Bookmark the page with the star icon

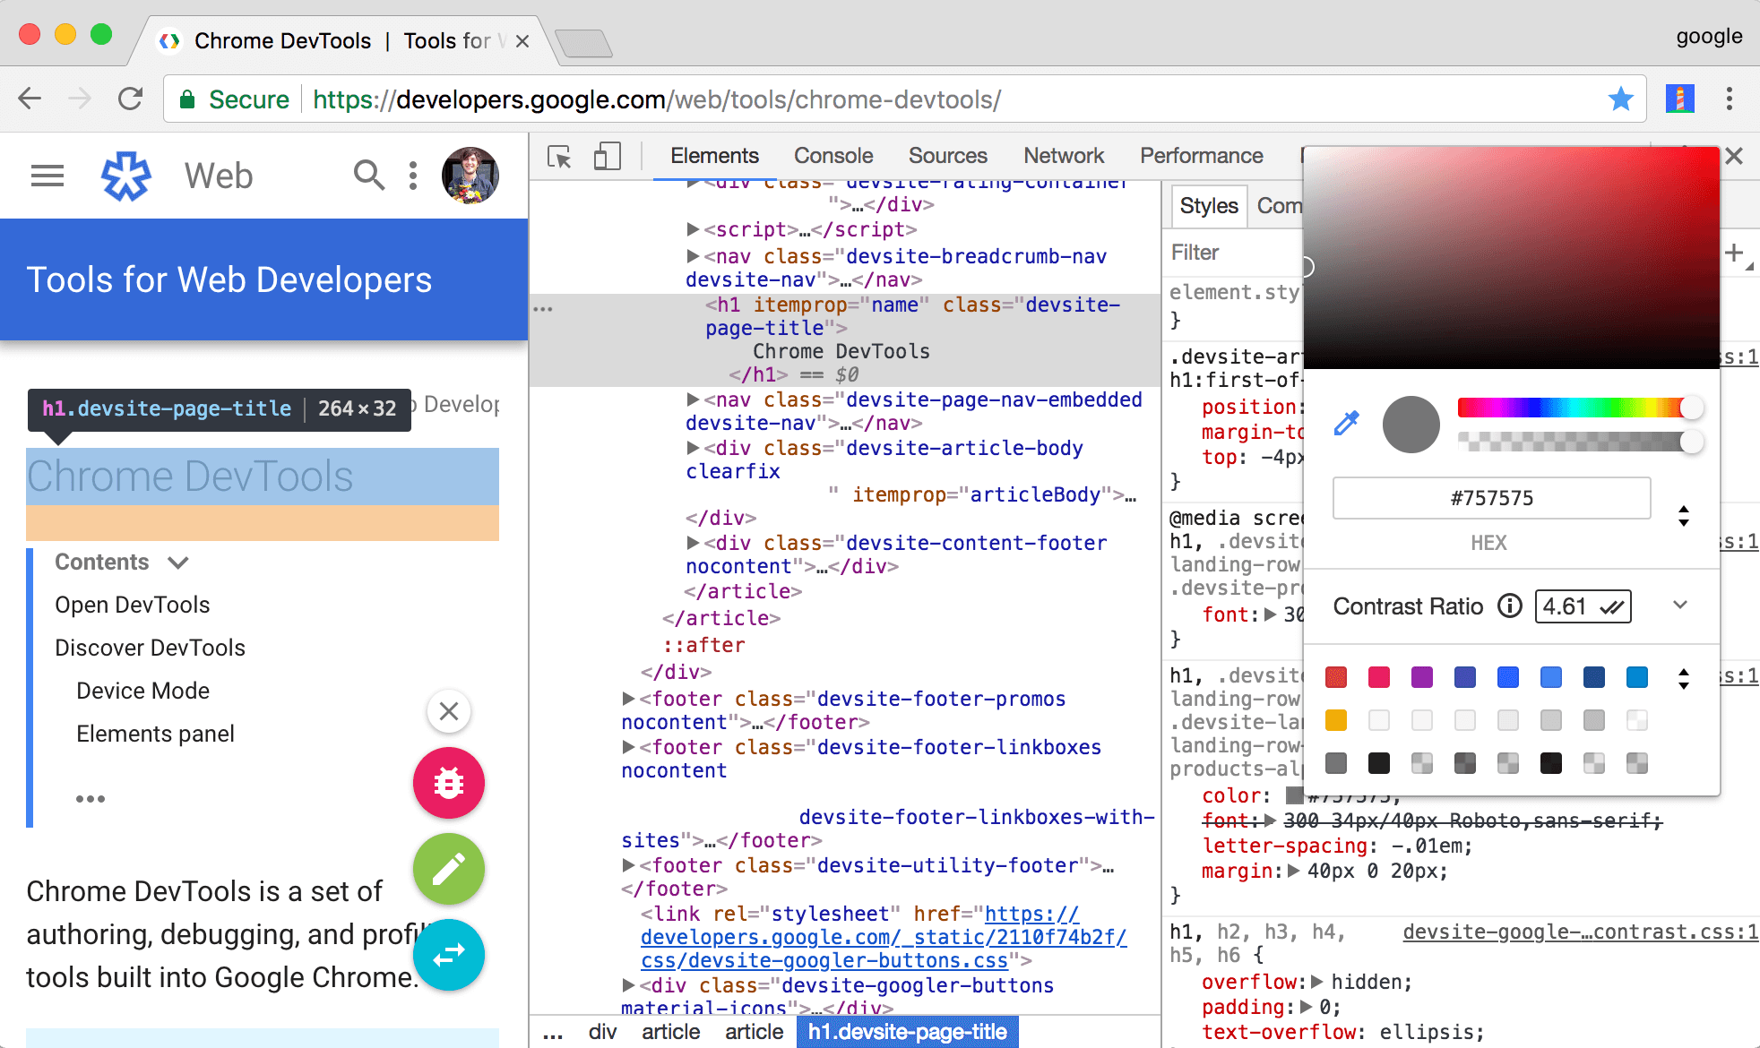coord(1620,99)
